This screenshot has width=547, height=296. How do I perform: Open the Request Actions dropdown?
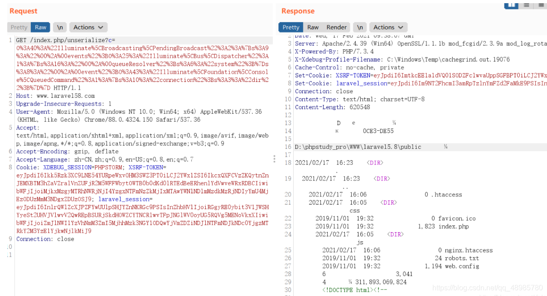click(x=88, y=27)
